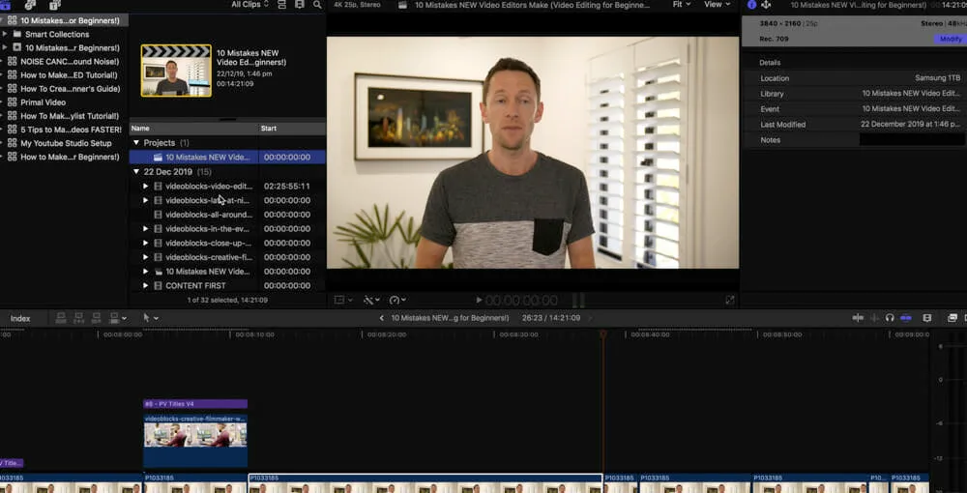Viewport: 967px width, 493px height.
Task: Click the red playhead marker on ruler
Action: click(x=602, y=333)
